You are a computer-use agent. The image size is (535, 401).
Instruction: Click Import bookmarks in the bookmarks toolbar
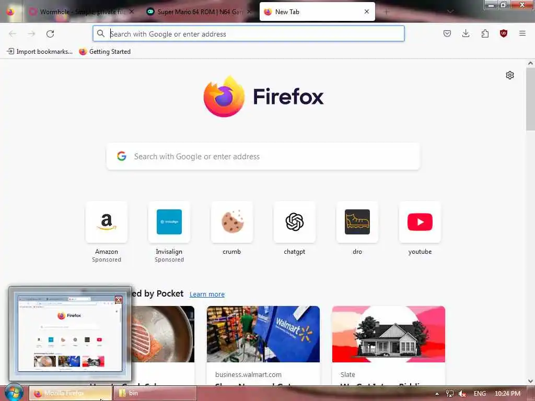[40, 52]
